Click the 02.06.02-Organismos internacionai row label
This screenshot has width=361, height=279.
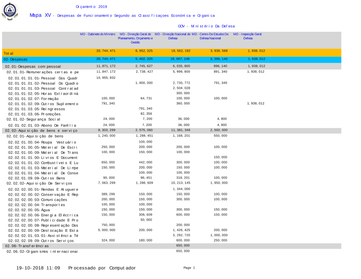(x=42, y=251)
